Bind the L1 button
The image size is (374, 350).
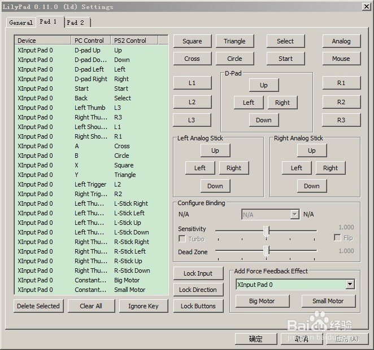(x=192, y=83)
